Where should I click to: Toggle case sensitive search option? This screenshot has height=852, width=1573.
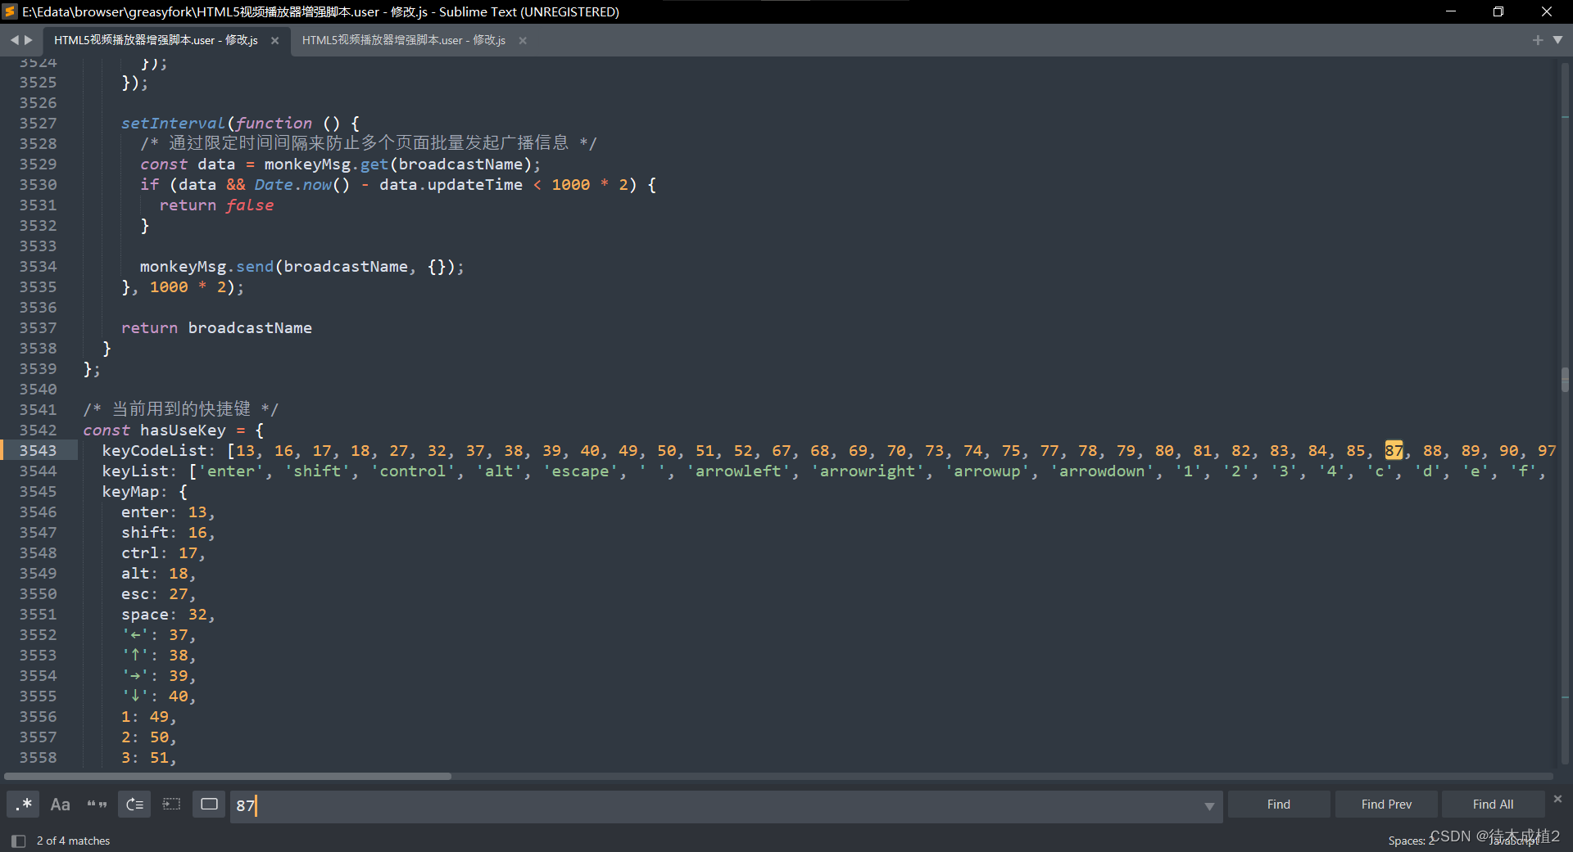[x=60, y=805]
